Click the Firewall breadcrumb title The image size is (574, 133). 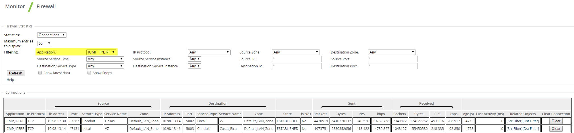[46, 6]
